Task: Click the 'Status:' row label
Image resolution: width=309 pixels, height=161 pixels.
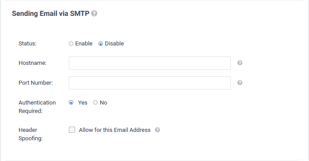Action: (x=27, y=44)
